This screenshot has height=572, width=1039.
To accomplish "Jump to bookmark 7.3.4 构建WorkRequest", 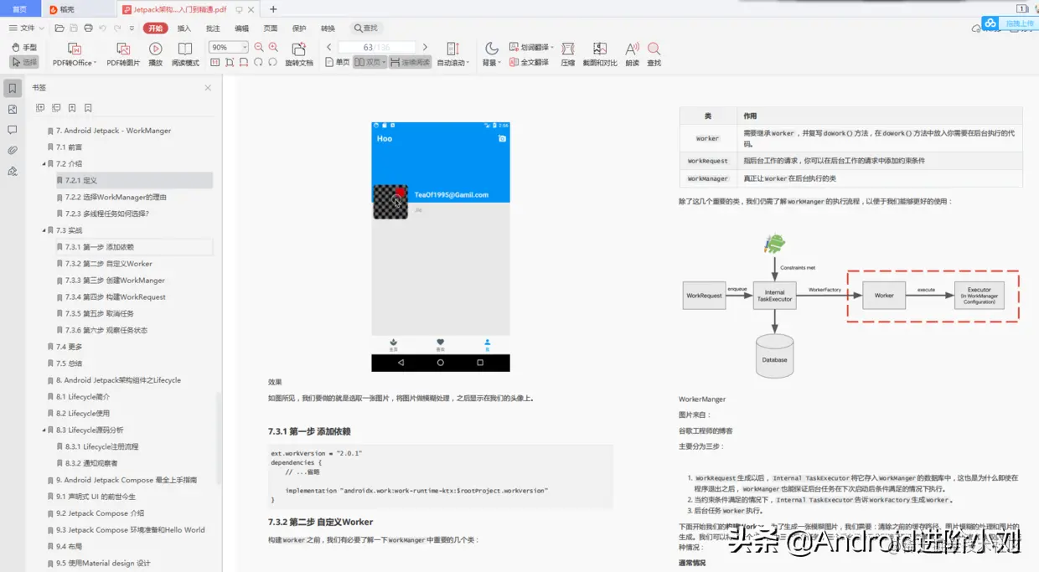I will 116,297.
